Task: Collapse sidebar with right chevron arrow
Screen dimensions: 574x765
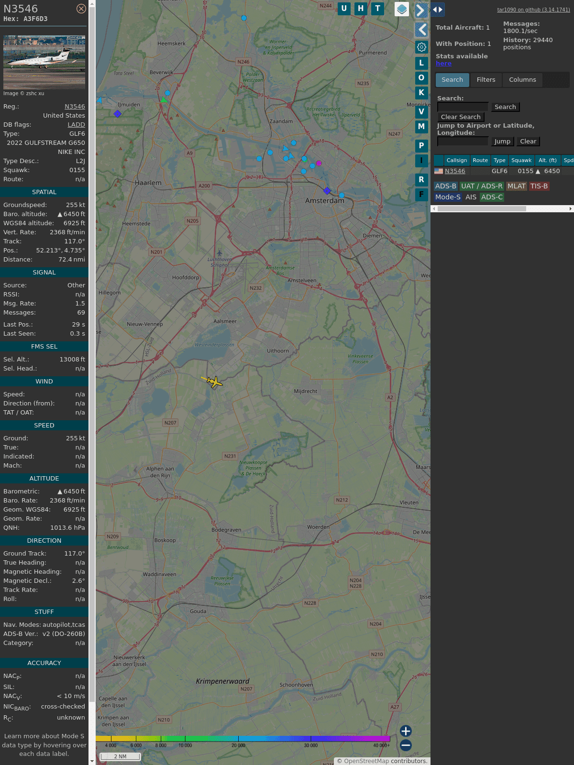Action: [421, 10]
